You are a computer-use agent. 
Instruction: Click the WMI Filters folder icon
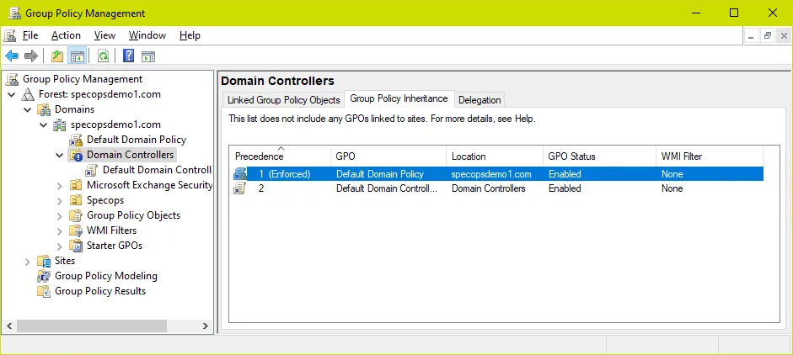(76, 230)
